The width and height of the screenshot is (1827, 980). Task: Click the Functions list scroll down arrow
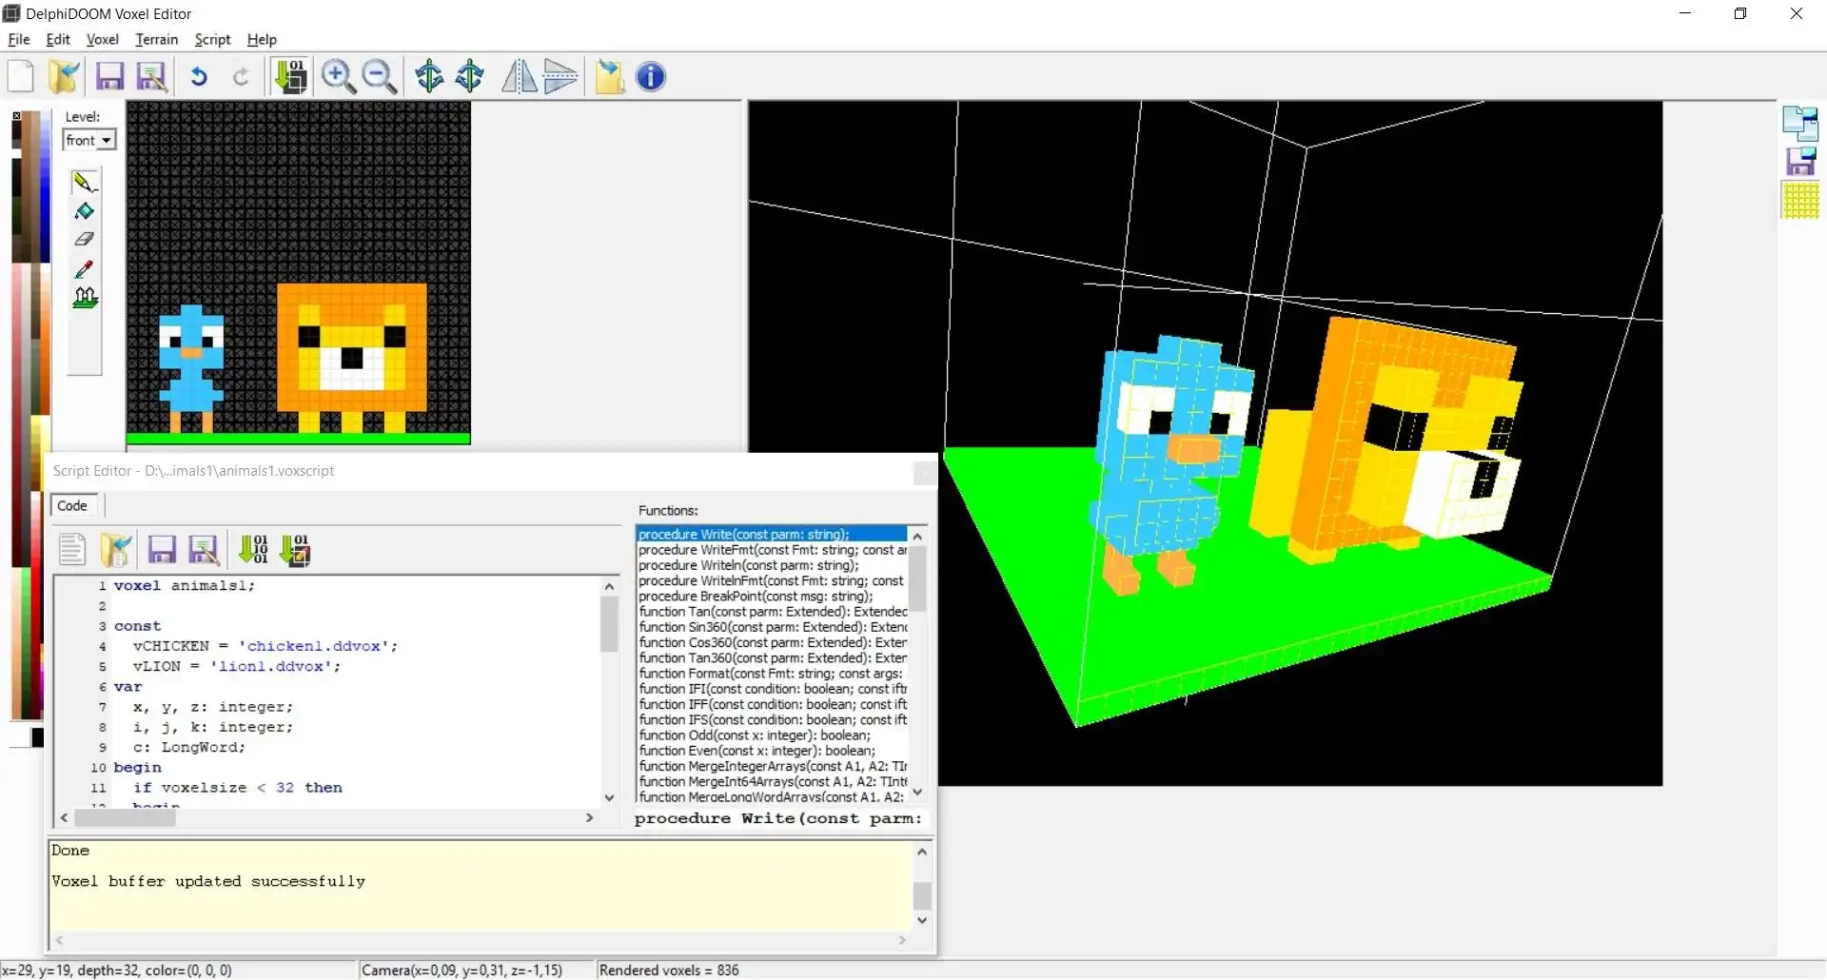[x=917, y=792]
